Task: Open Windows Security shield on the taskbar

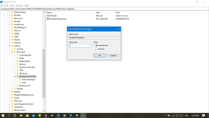Action: click(x=77, y=115)
